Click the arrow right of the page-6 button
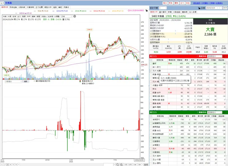The height and width of the screenshot is (166, 228). click(x=19, y=165)
